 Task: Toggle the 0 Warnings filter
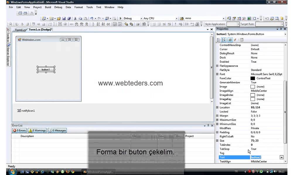pos(37,130)
